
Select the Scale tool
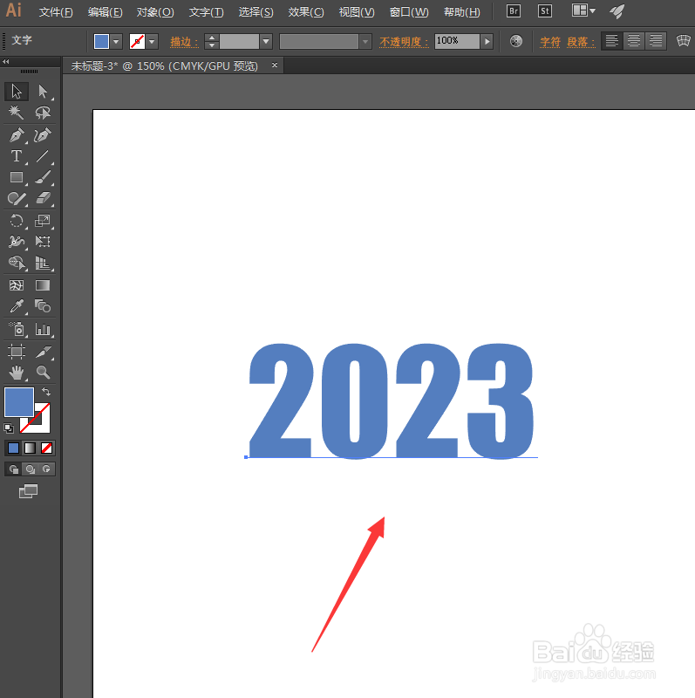click(x=43, y=221)
